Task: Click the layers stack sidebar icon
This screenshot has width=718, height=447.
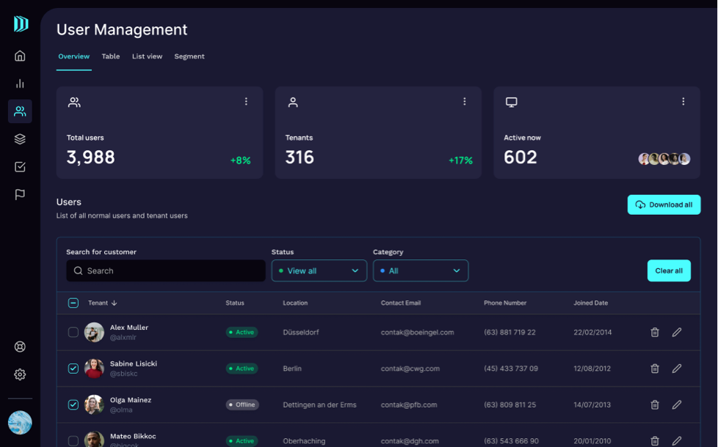Action: pos(20,139)
